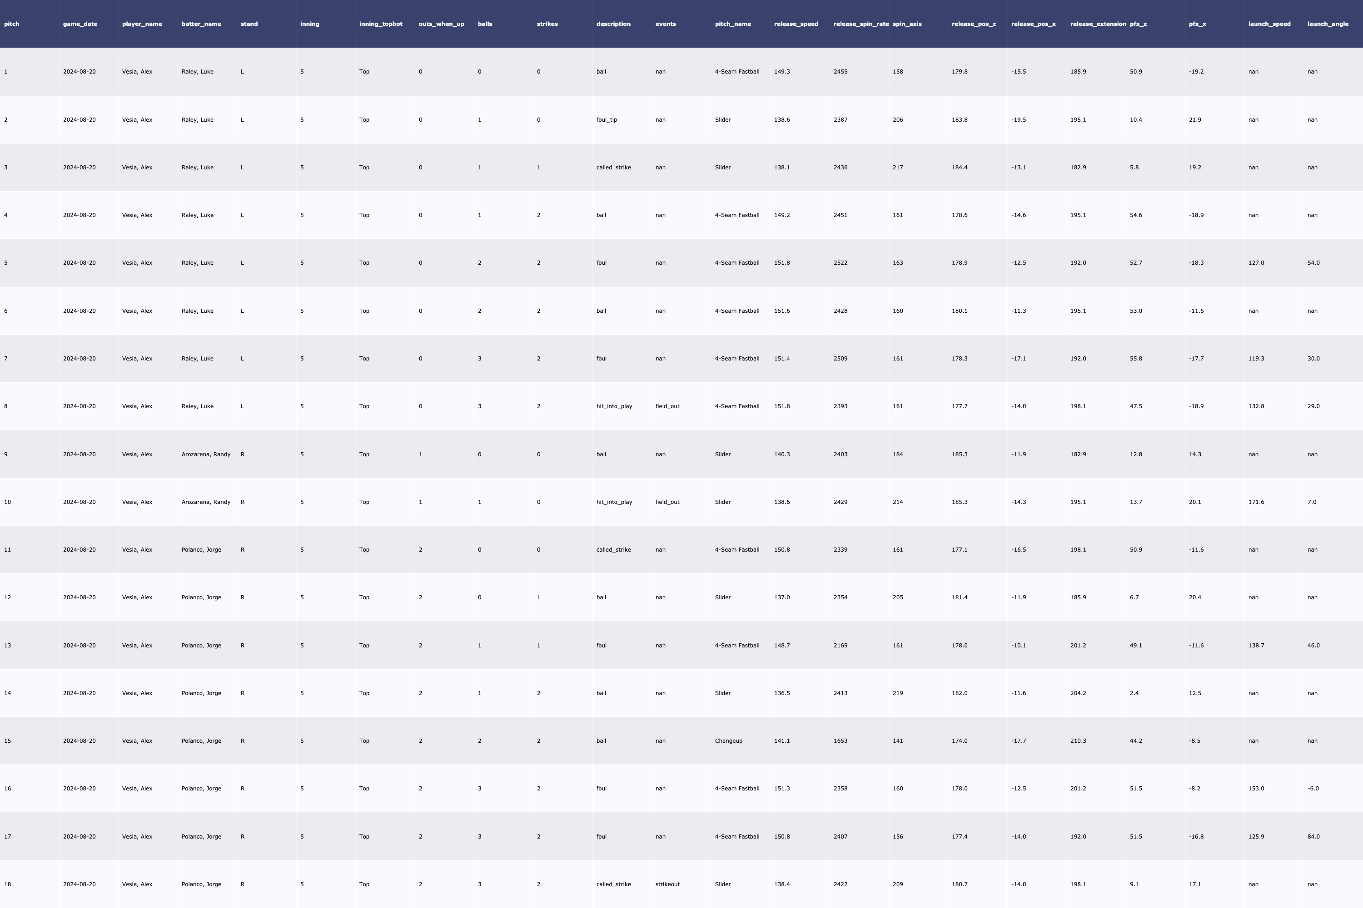Image resolution: width=1363 pixels, height=908 pixels.
Task: Click the pitch_name column header
Action: [x=732, y=24]
